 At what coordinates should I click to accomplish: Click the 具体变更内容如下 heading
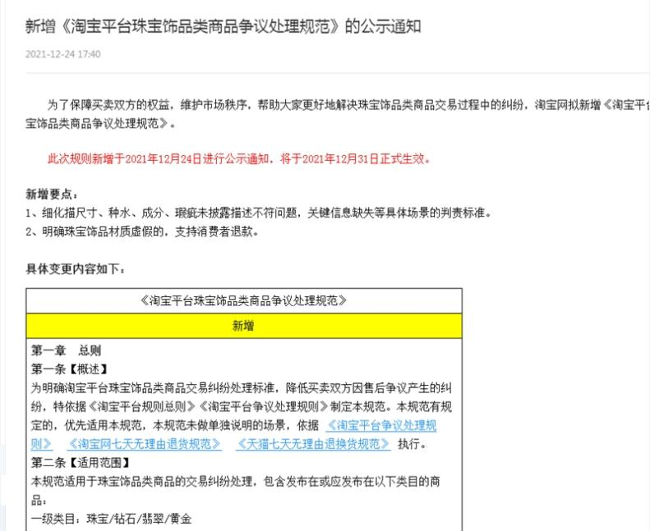pyautogui.click(x=75, y=268)
